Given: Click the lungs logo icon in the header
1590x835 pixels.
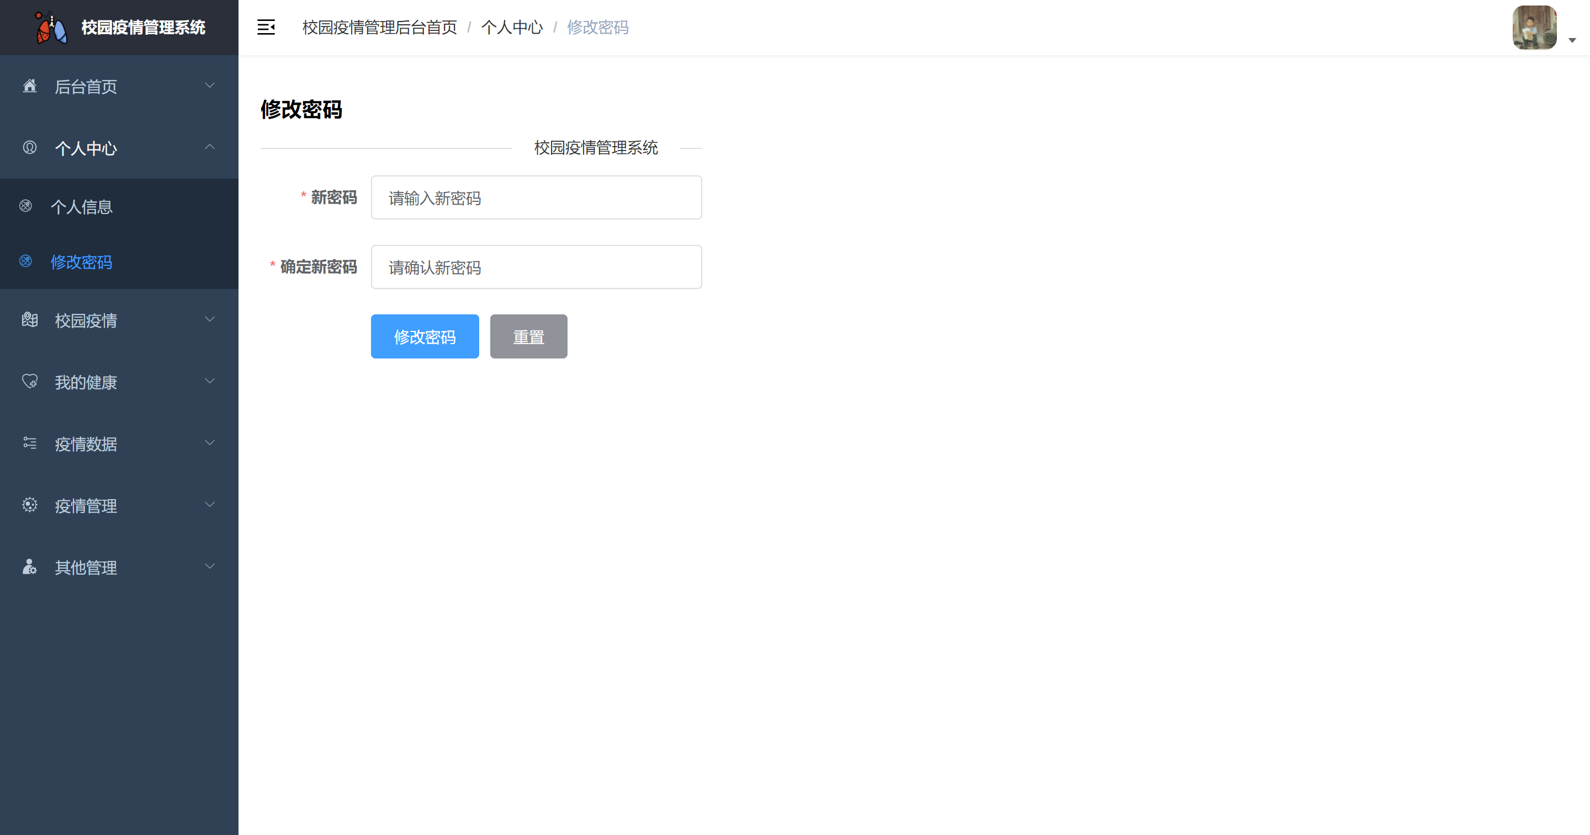Looking at the screenshot, I should tap(51, 28).
